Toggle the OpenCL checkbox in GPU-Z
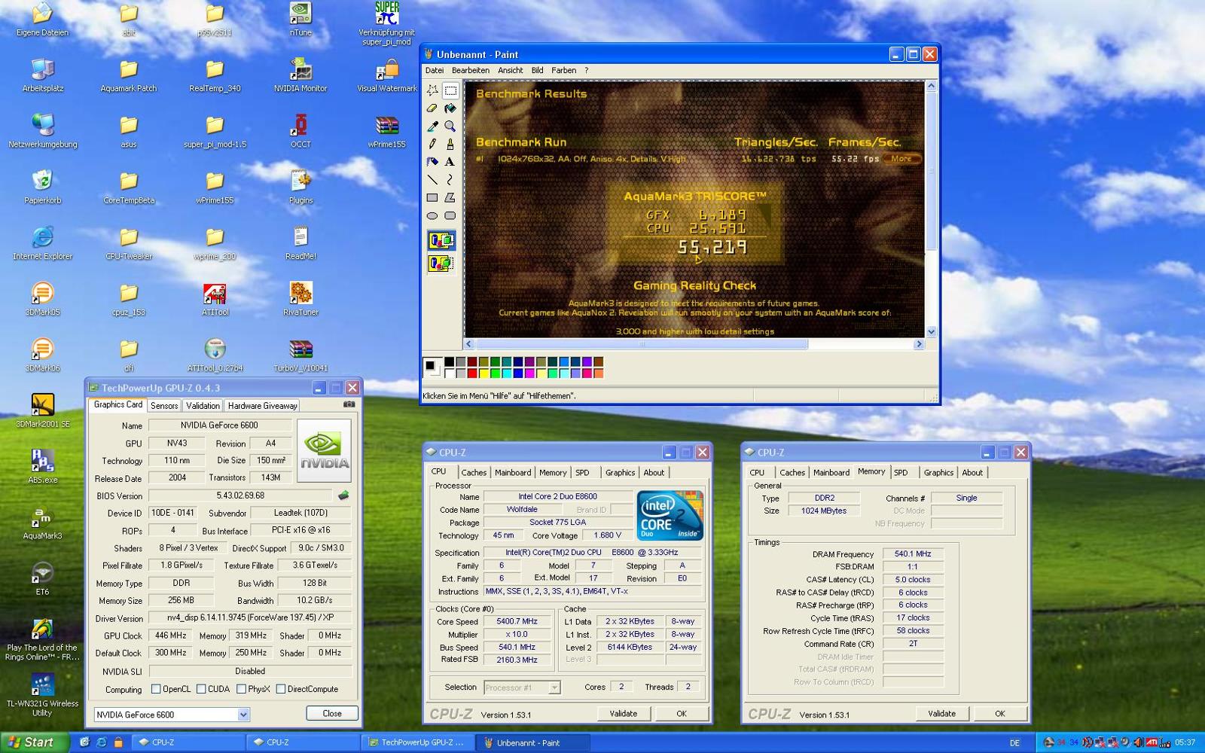The width and height of the screenshot is (1205, 753). click(156, 689)
